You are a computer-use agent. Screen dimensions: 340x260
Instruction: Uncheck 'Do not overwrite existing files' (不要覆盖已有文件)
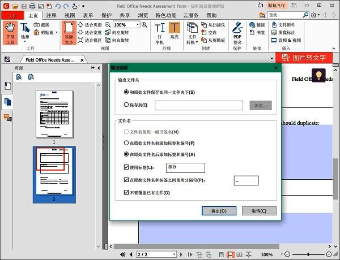(126, 193)
